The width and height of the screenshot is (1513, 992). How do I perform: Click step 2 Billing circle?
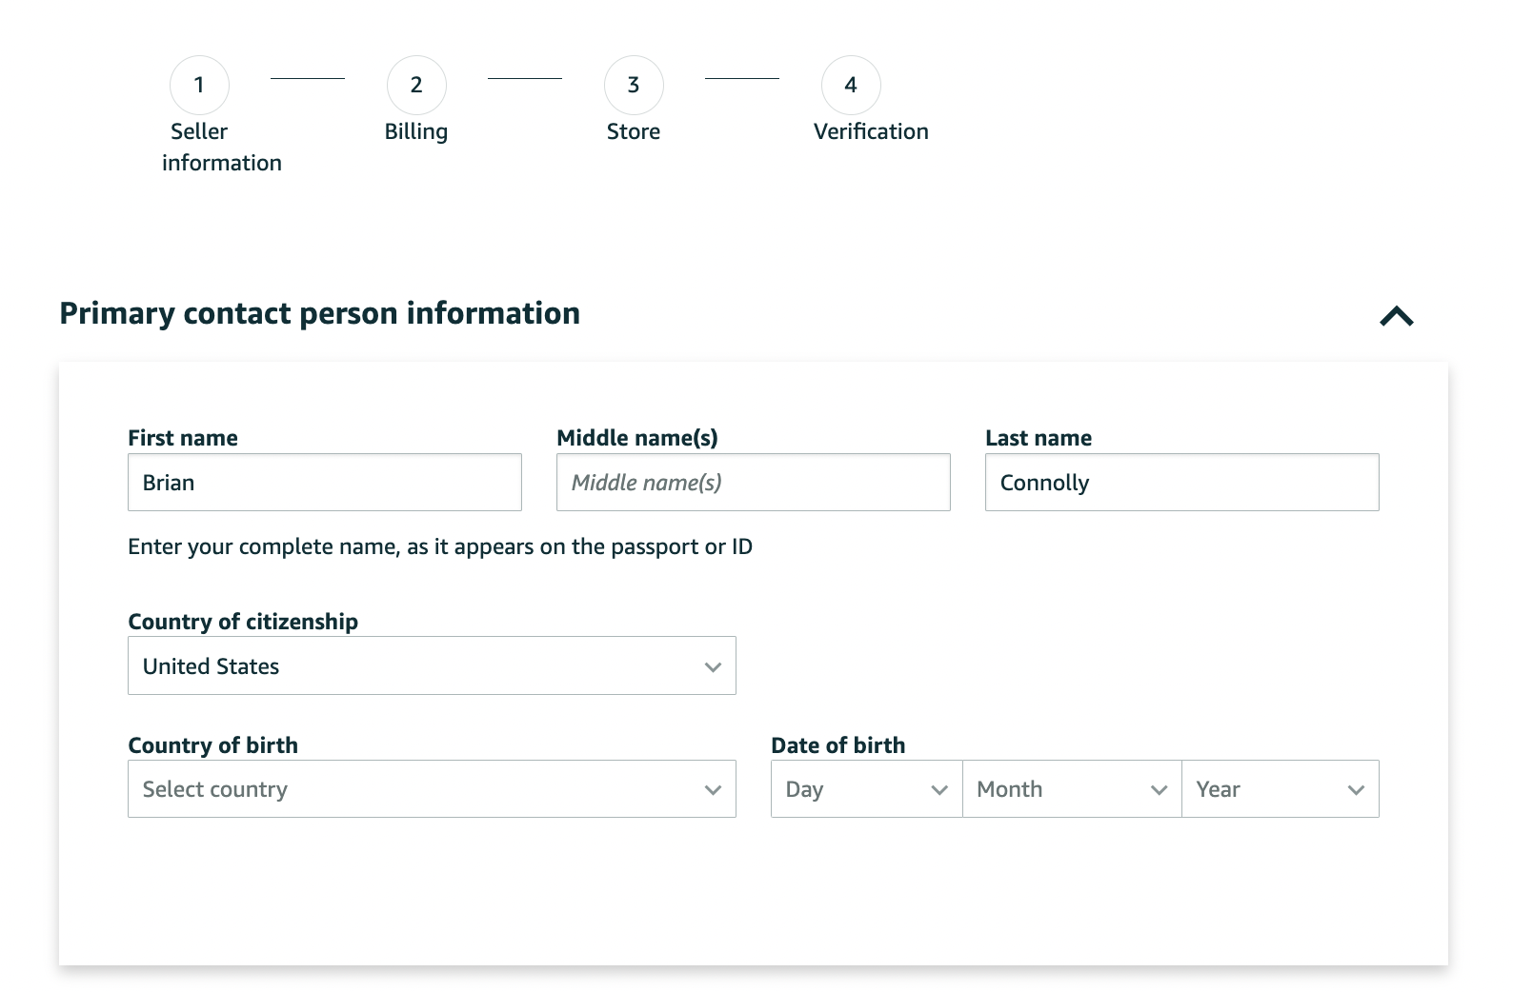pos(416,85)
